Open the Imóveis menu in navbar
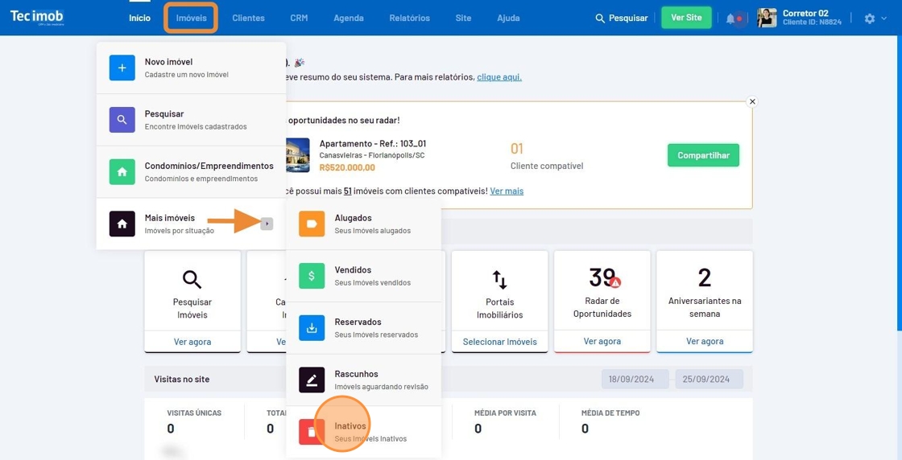 click(x=191, y=18)
